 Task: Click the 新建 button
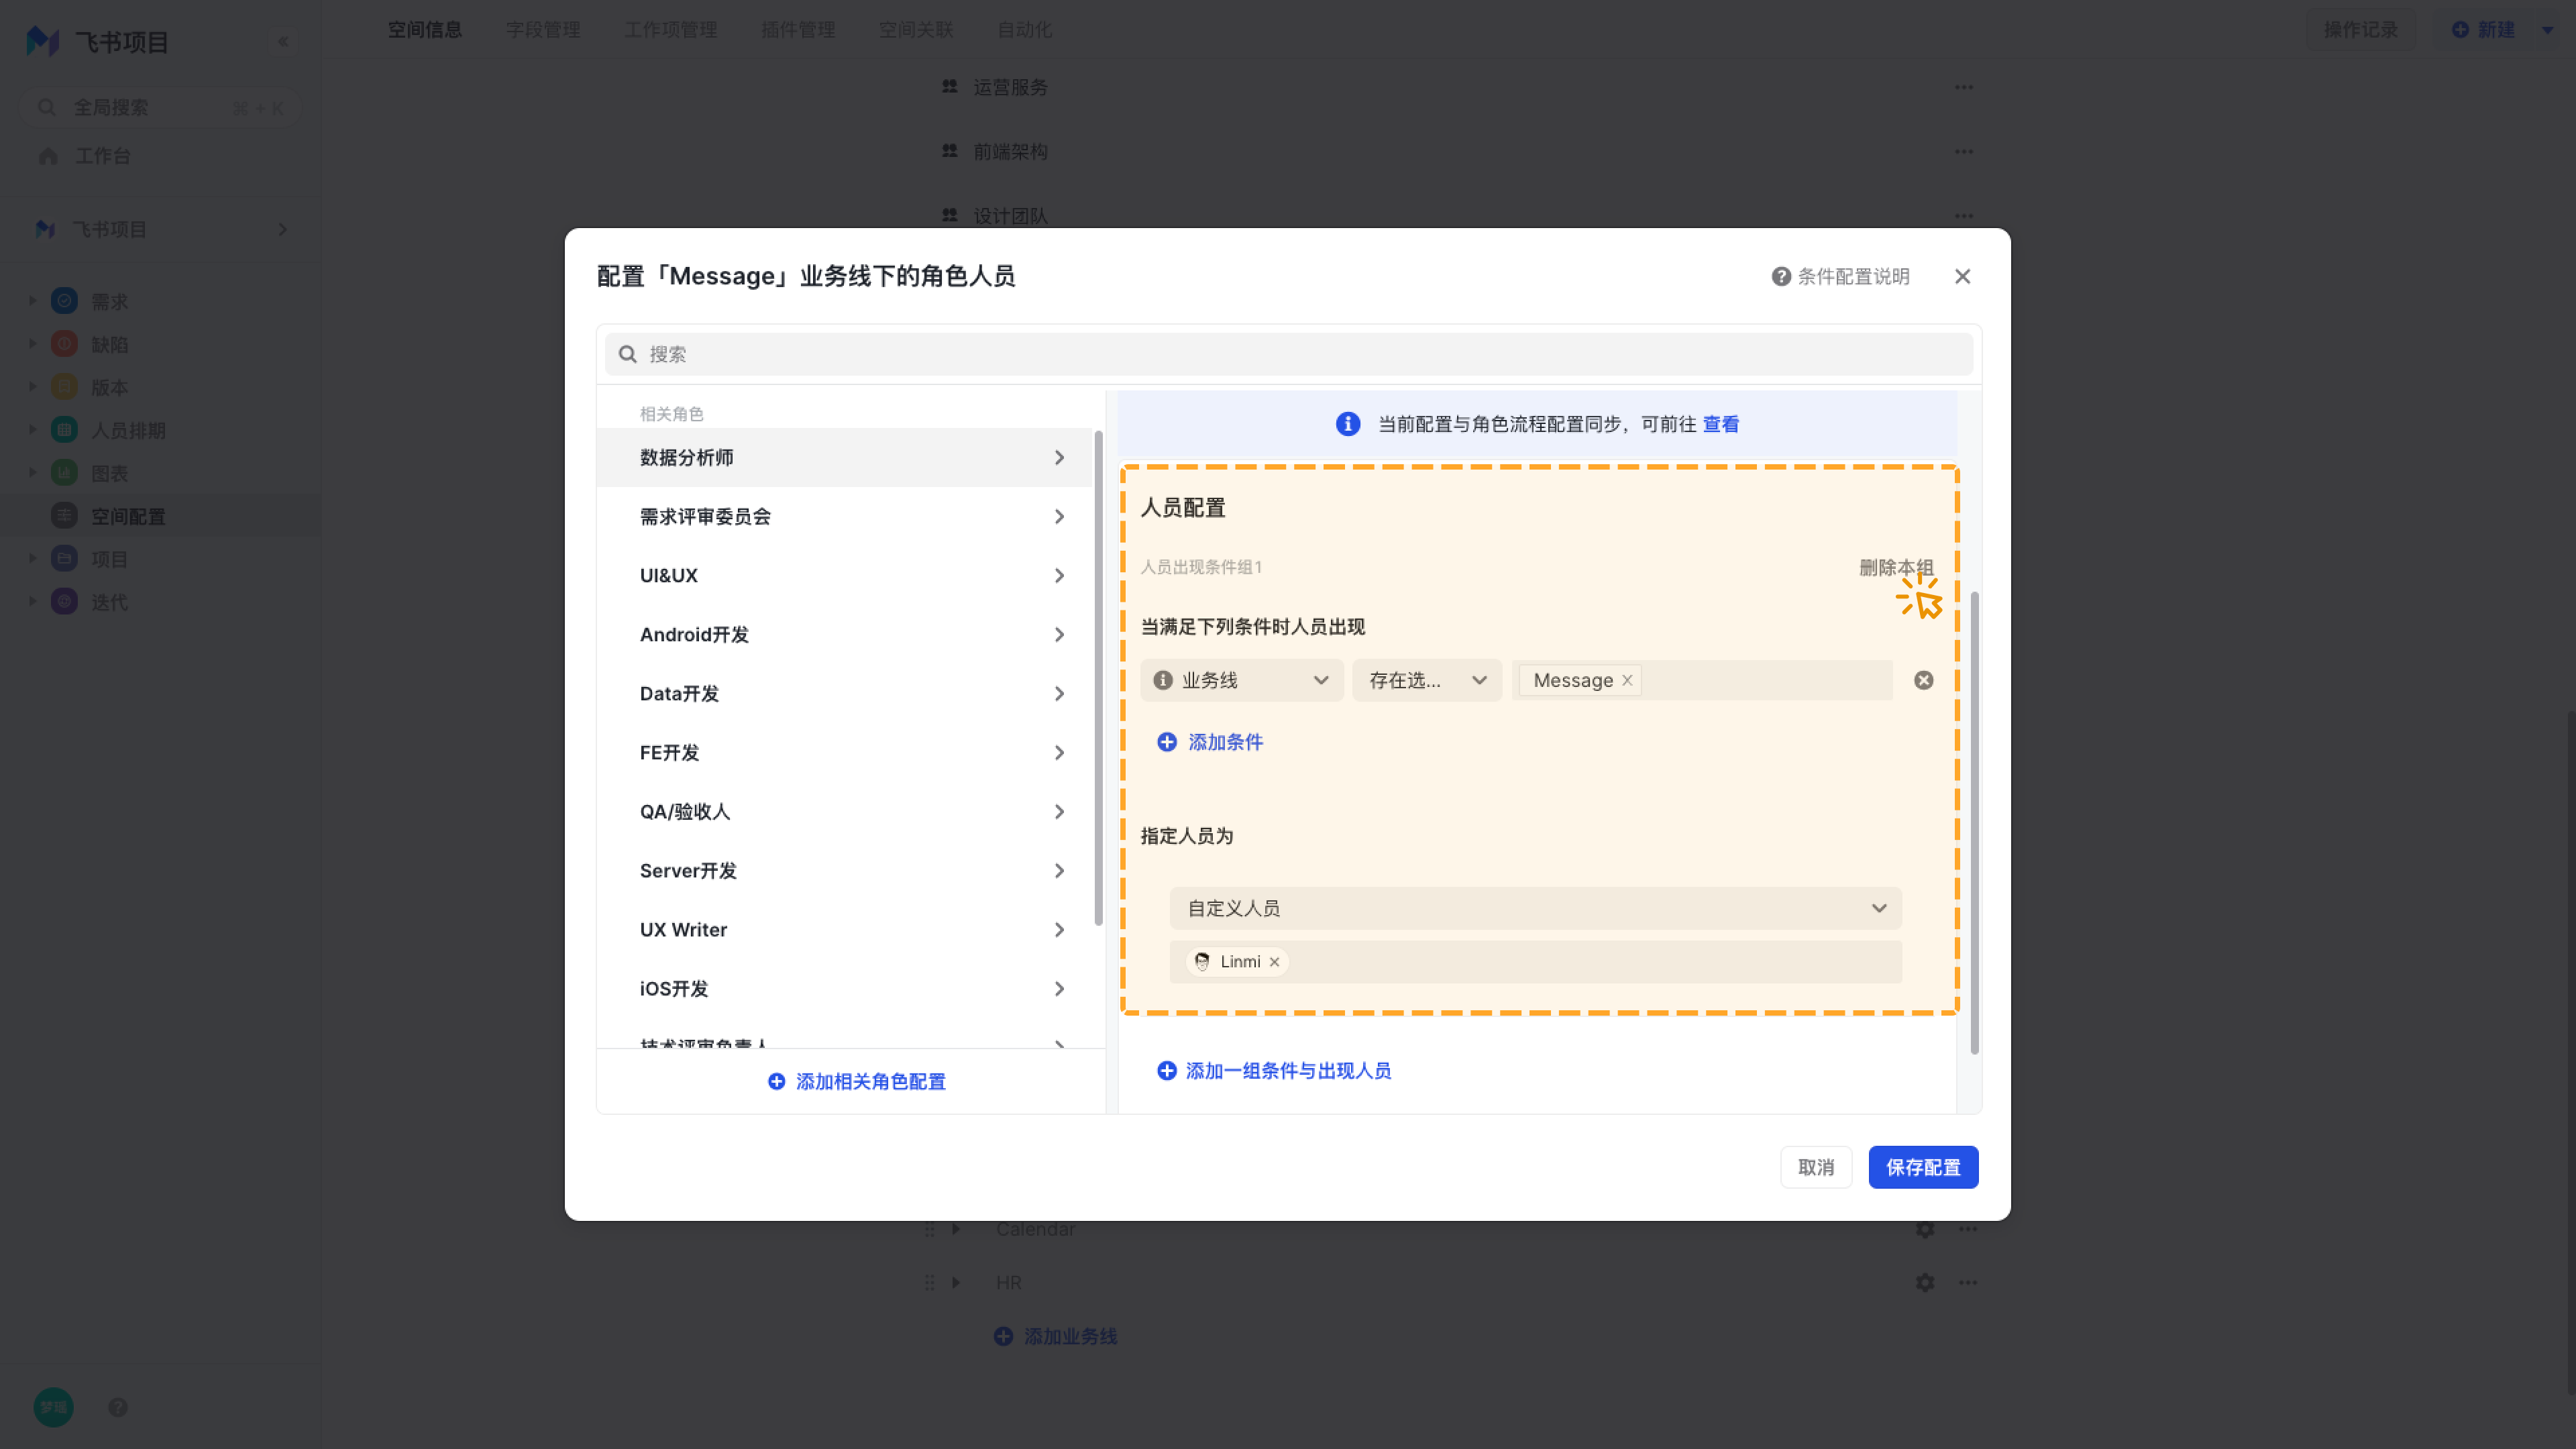pyautogui.click(x=2483, y=29)
